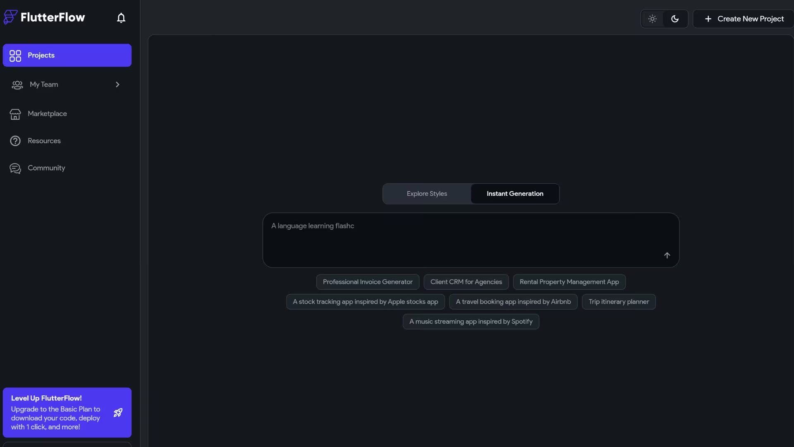Screen dimensions: 794x447
Task: Select the Spotify music streaming suggestion
Action: pos(471,322)
